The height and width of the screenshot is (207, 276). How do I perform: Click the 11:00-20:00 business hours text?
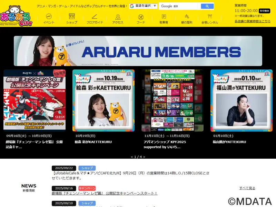pos(246,11)
